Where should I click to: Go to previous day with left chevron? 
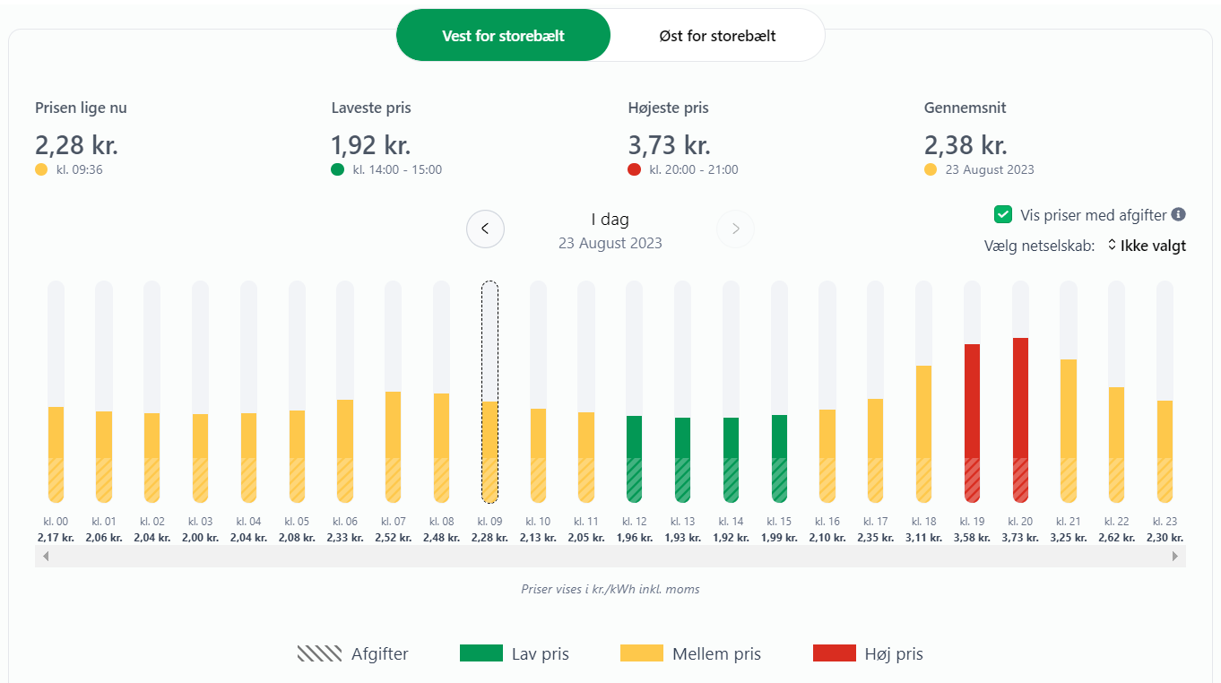pyautogui.click(x=485, y=229)
